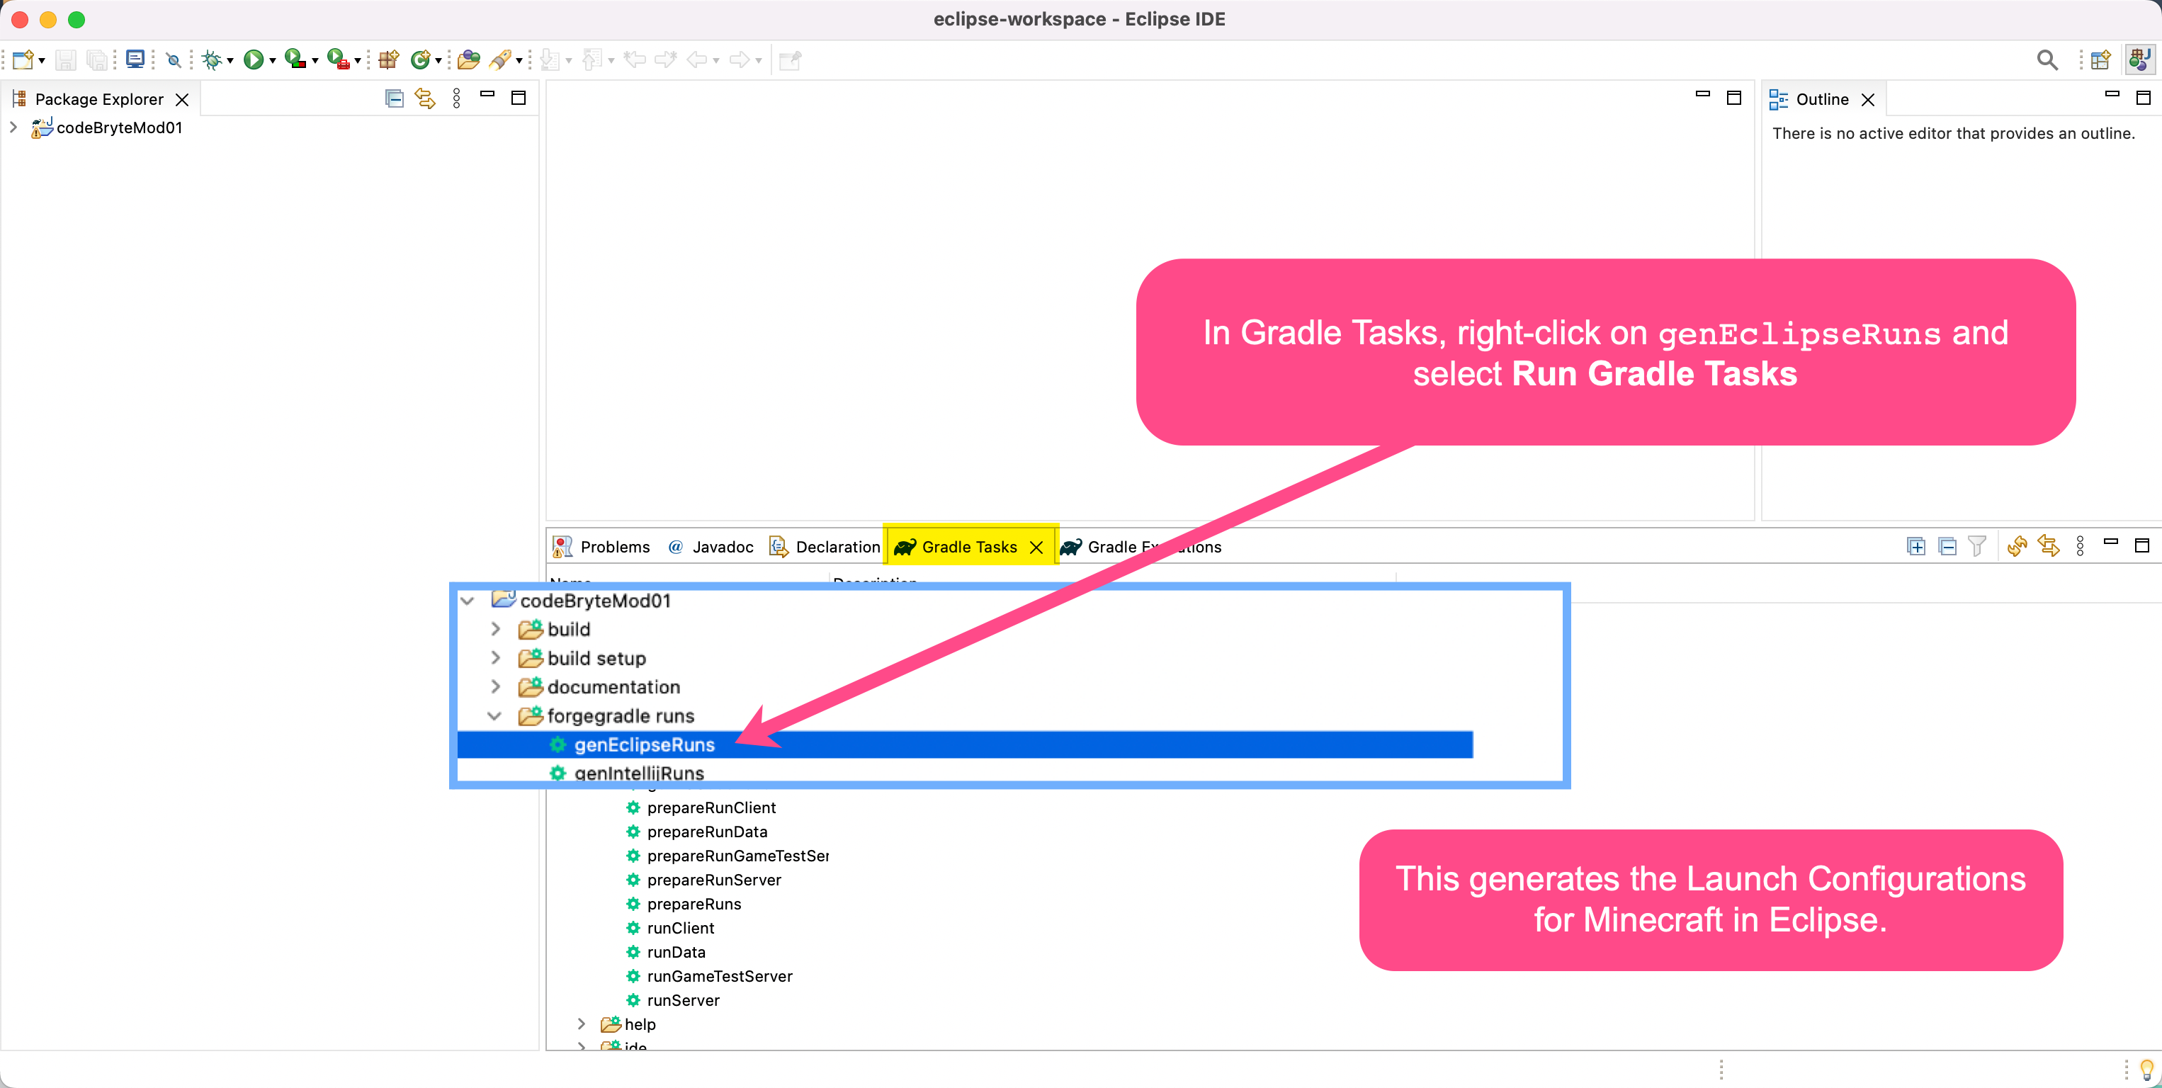Click the Open Perspective icon
Viewport: 2162px width, 1088px height.
coord(2100,59)
